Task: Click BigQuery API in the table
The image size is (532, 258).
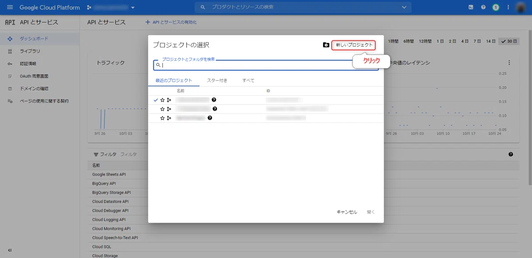Action: click(104, 184)
